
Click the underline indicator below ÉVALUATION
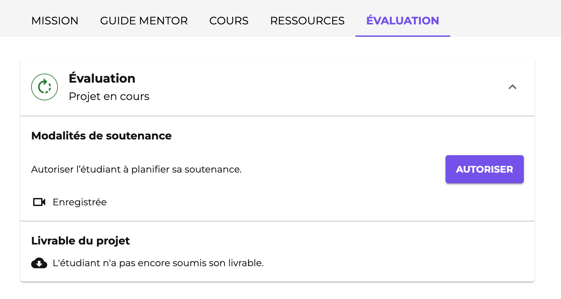click(403, 36)
